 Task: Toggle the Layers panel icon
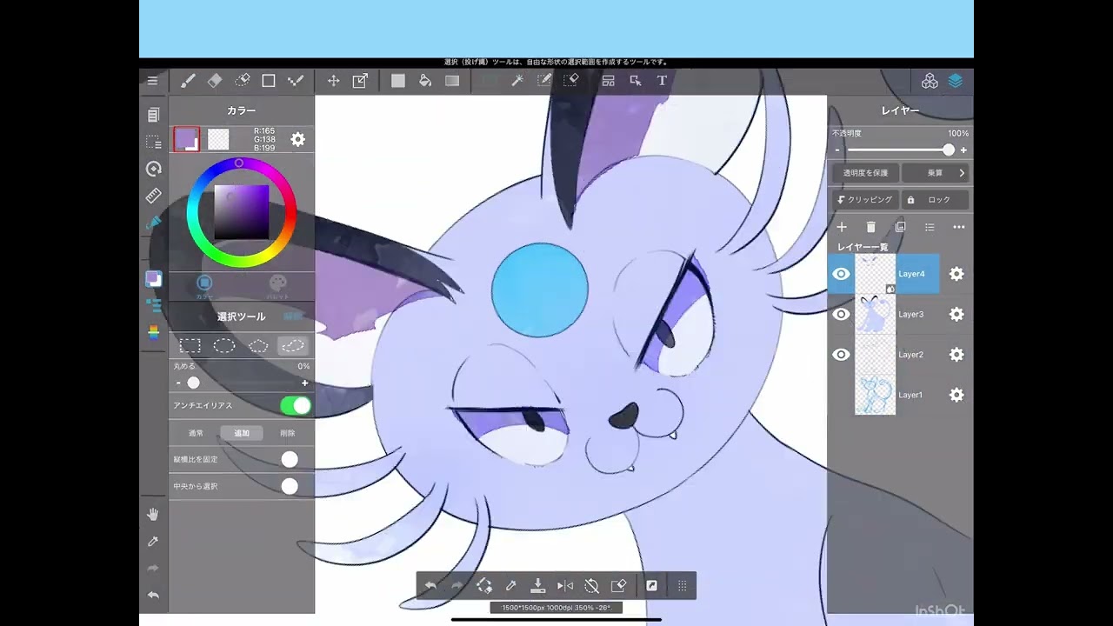[x=956, y=81]
